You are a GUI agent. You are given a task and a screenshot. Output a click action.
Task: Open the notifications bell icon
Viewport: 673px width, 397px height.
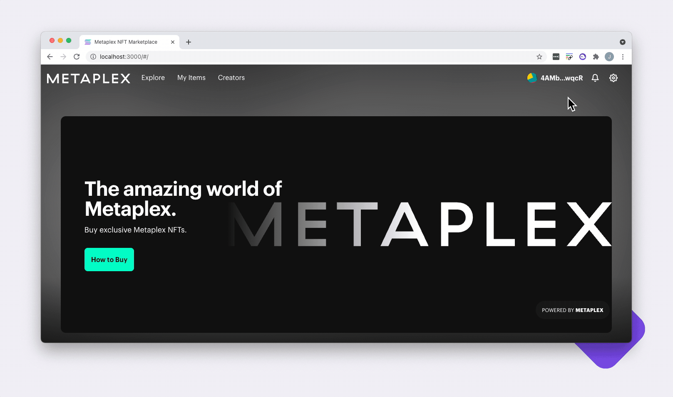595,78
